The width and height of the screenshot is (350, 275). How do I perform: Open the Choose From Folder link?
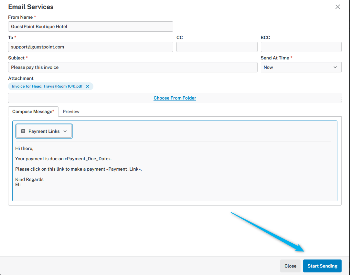click(x=175, y=98)
